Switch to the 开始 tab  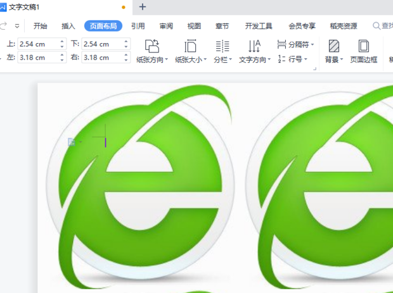41,26
